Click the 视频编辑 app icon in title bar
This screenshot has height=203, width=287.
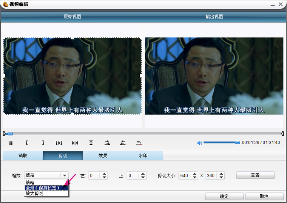(x=6, y=4)
